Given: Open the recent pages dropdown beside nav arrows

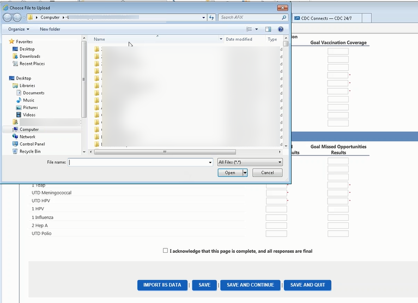Looking at the screenshot, I should click(24, 17).
